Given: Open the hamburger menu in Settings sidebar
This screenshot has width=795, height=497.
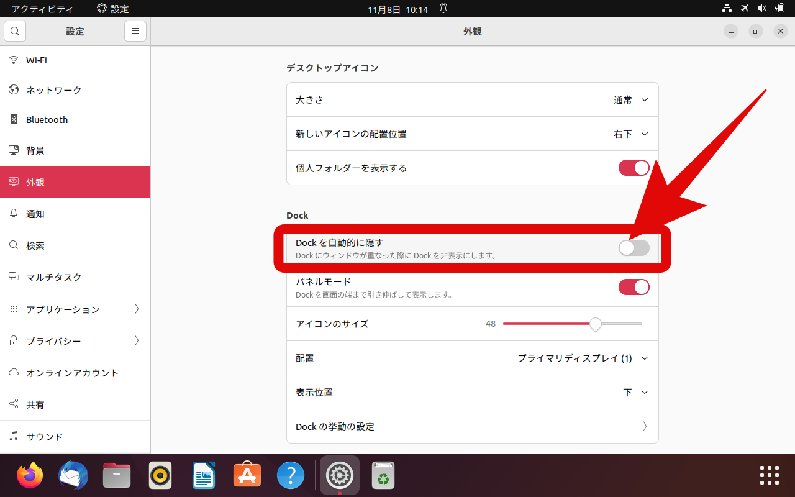Looking at the screenshot, I should [135, 31].
